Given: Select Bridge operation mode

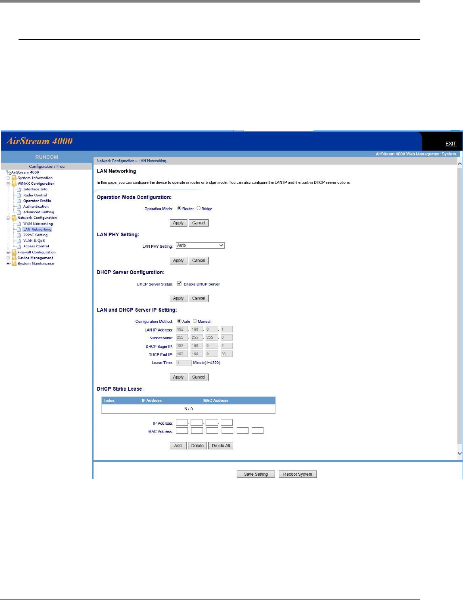Looking at the screenshot, I should tap(199, 208).
